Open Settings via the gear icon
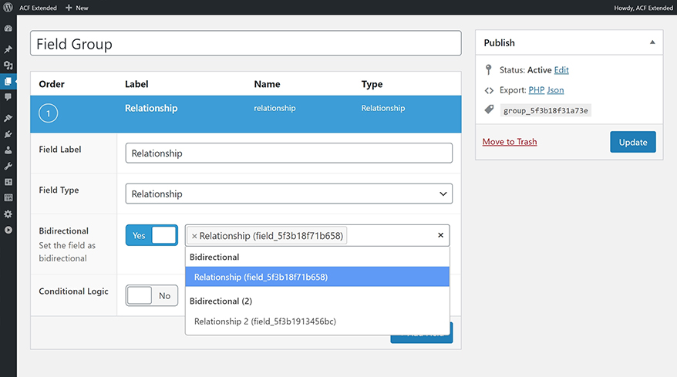This screenshot has width=677, height=377. [8, 214]
